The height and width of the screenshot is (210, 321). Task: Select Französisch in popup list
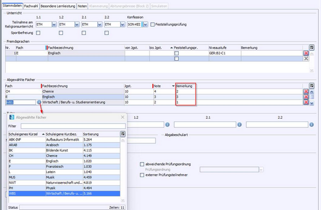[x=64, y=166]
